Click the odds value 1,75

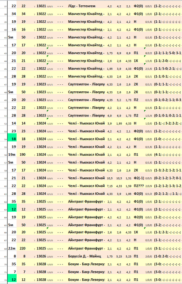tap(109, 256)
